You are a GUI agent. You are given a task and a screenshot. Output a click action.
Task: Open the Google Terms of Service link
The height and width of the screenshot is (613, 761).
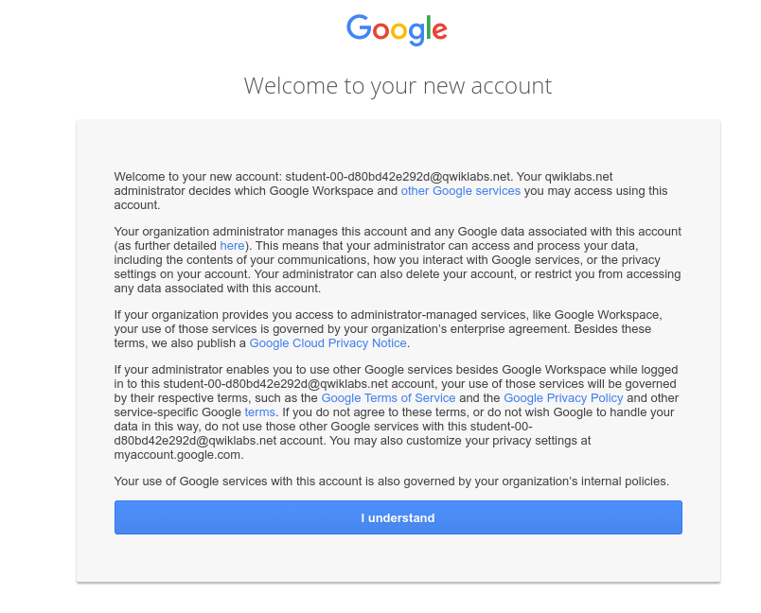(388, 397)
